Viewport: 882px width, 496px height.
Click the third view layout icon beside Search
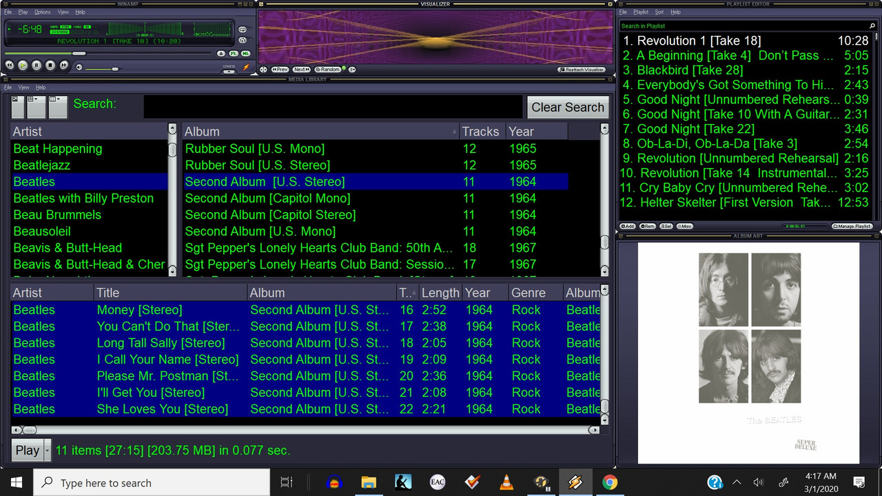click(58, 107)
